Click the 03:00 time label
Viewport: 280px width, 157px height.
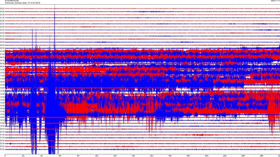(2, 27)
